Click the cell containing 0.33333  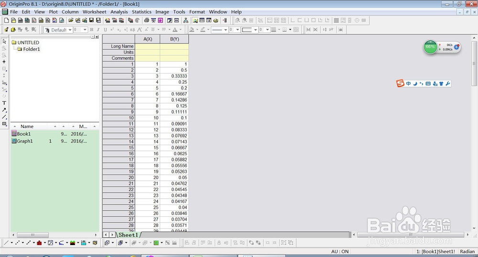tap(174, 76)
